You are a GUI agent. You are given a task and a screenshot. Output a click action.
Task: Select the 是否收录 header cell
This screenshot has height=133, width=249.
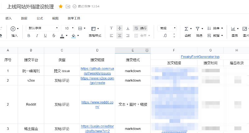[237, 63]
